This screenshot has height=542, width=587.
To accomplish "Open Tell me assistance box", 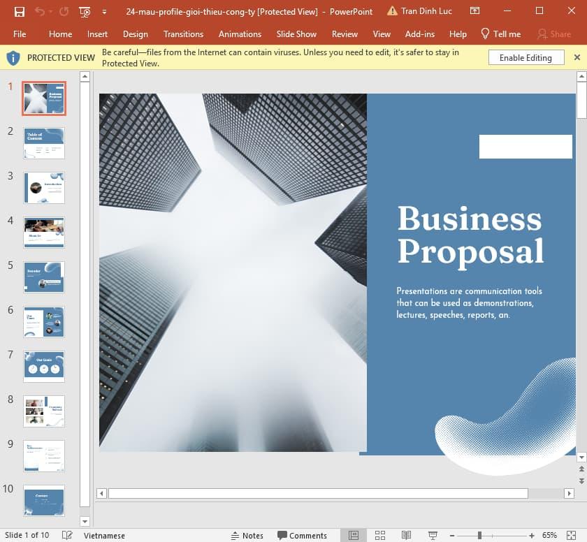I will (x=500, y=34).
